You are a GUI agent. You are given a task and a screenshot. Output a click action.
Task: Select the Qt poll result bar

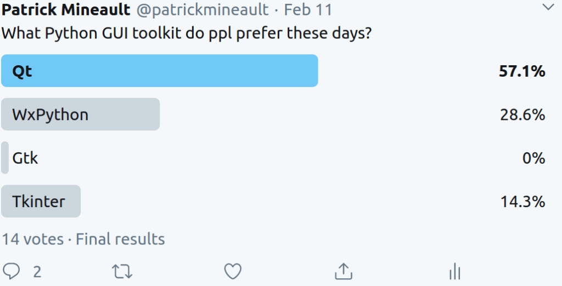[160, 71]
